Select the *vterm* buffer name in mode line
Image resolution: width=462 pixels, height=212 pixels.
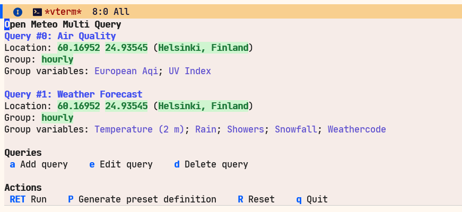[63, 12]
